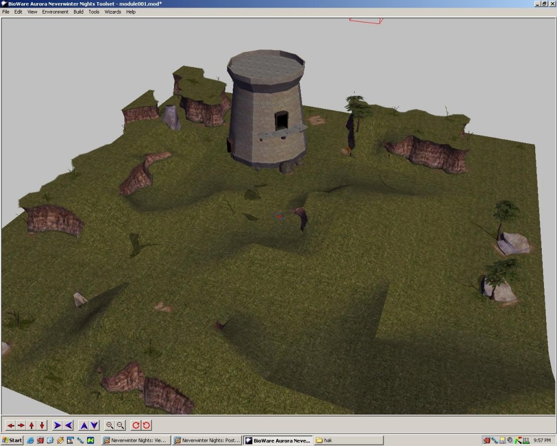This screenshot has width=557, height=446.
Task: Open the Wizards menu
Action: click(113, 12)
